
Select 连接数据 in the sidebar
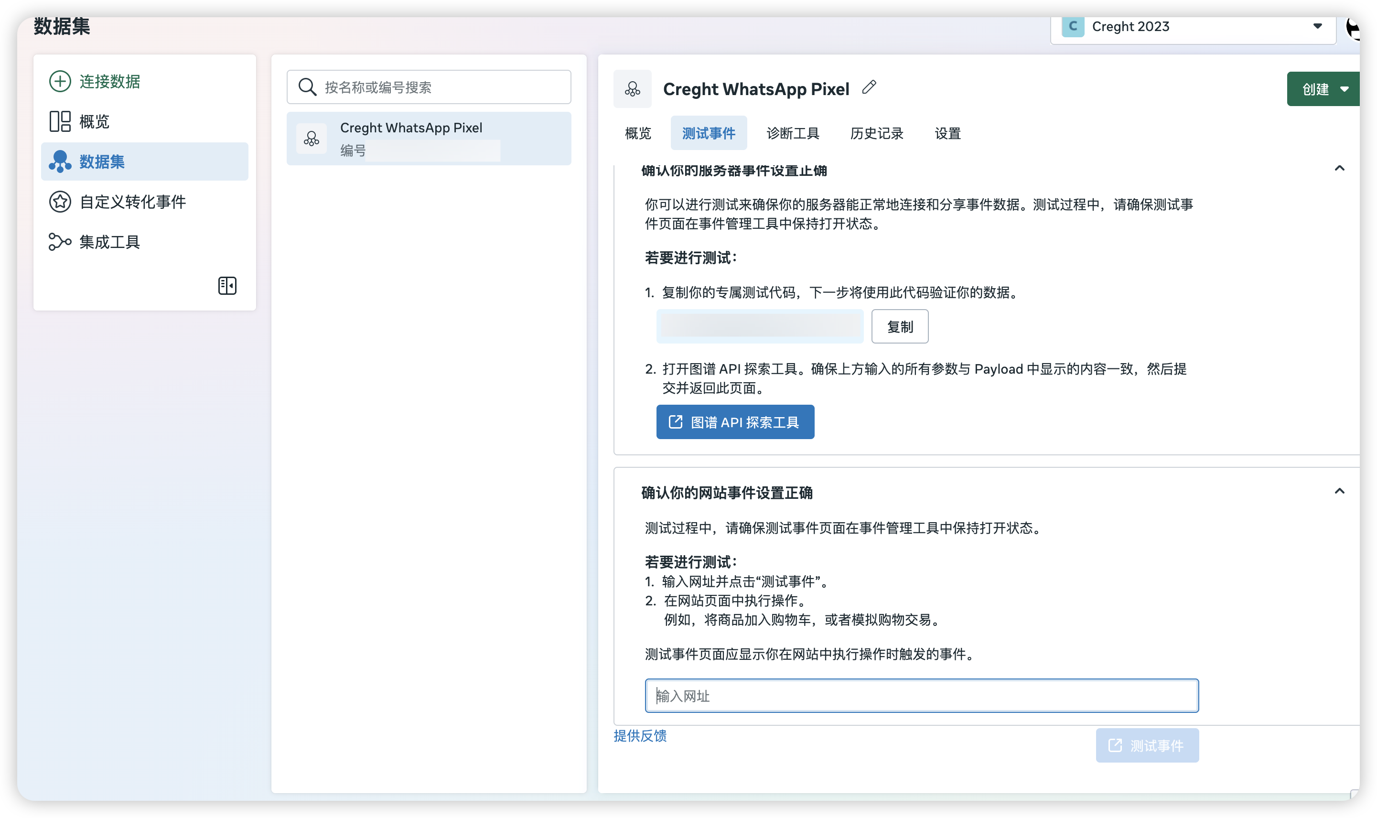point(109,82)
